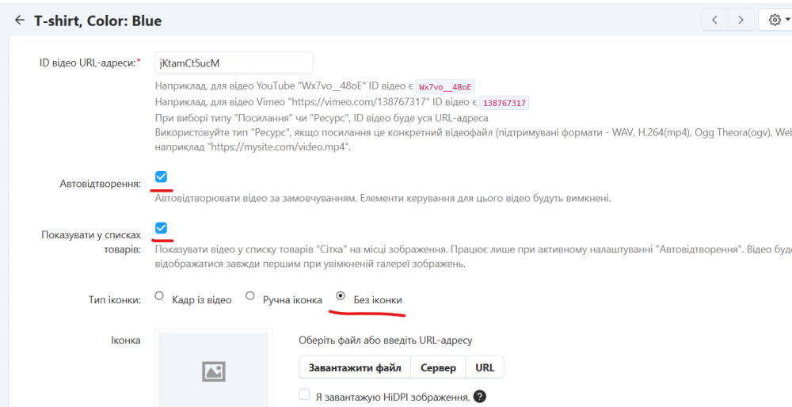Click the 138767317 code example
The image size is (792, 407).
504,103
